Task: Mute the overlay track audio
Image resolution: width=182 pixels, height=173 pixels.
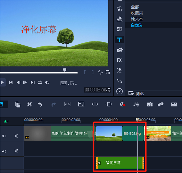Action: [x=4, y=151]
